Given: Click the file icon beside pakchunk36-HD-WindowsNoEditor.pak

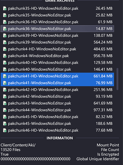Looking at the screenshot, I should [x=5, y=22].
